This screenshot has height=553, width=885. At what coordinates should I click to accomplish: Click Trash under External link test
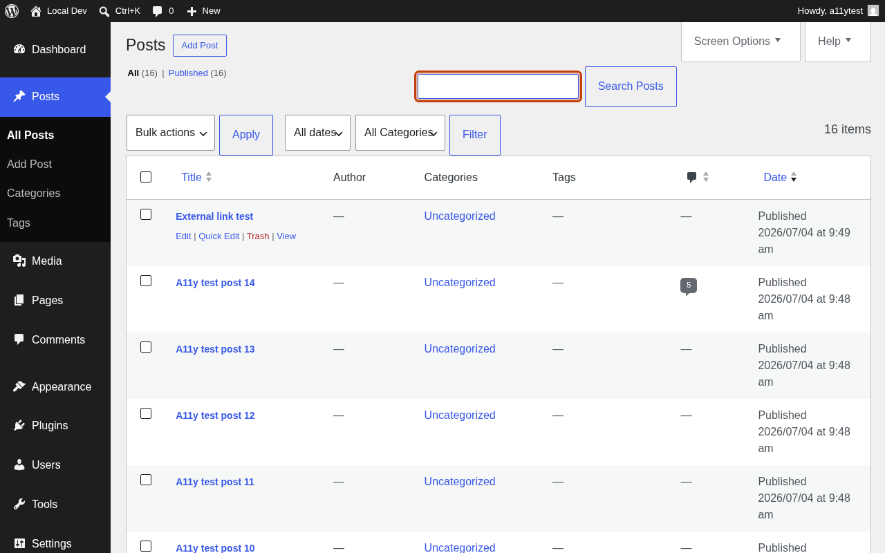pyautogui.click(x=258, y=236)
